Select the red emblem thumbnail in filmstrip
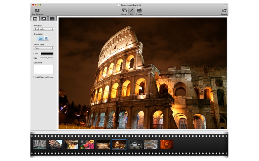The height and width of the screenshot is (161, 259). pos(166,144)
